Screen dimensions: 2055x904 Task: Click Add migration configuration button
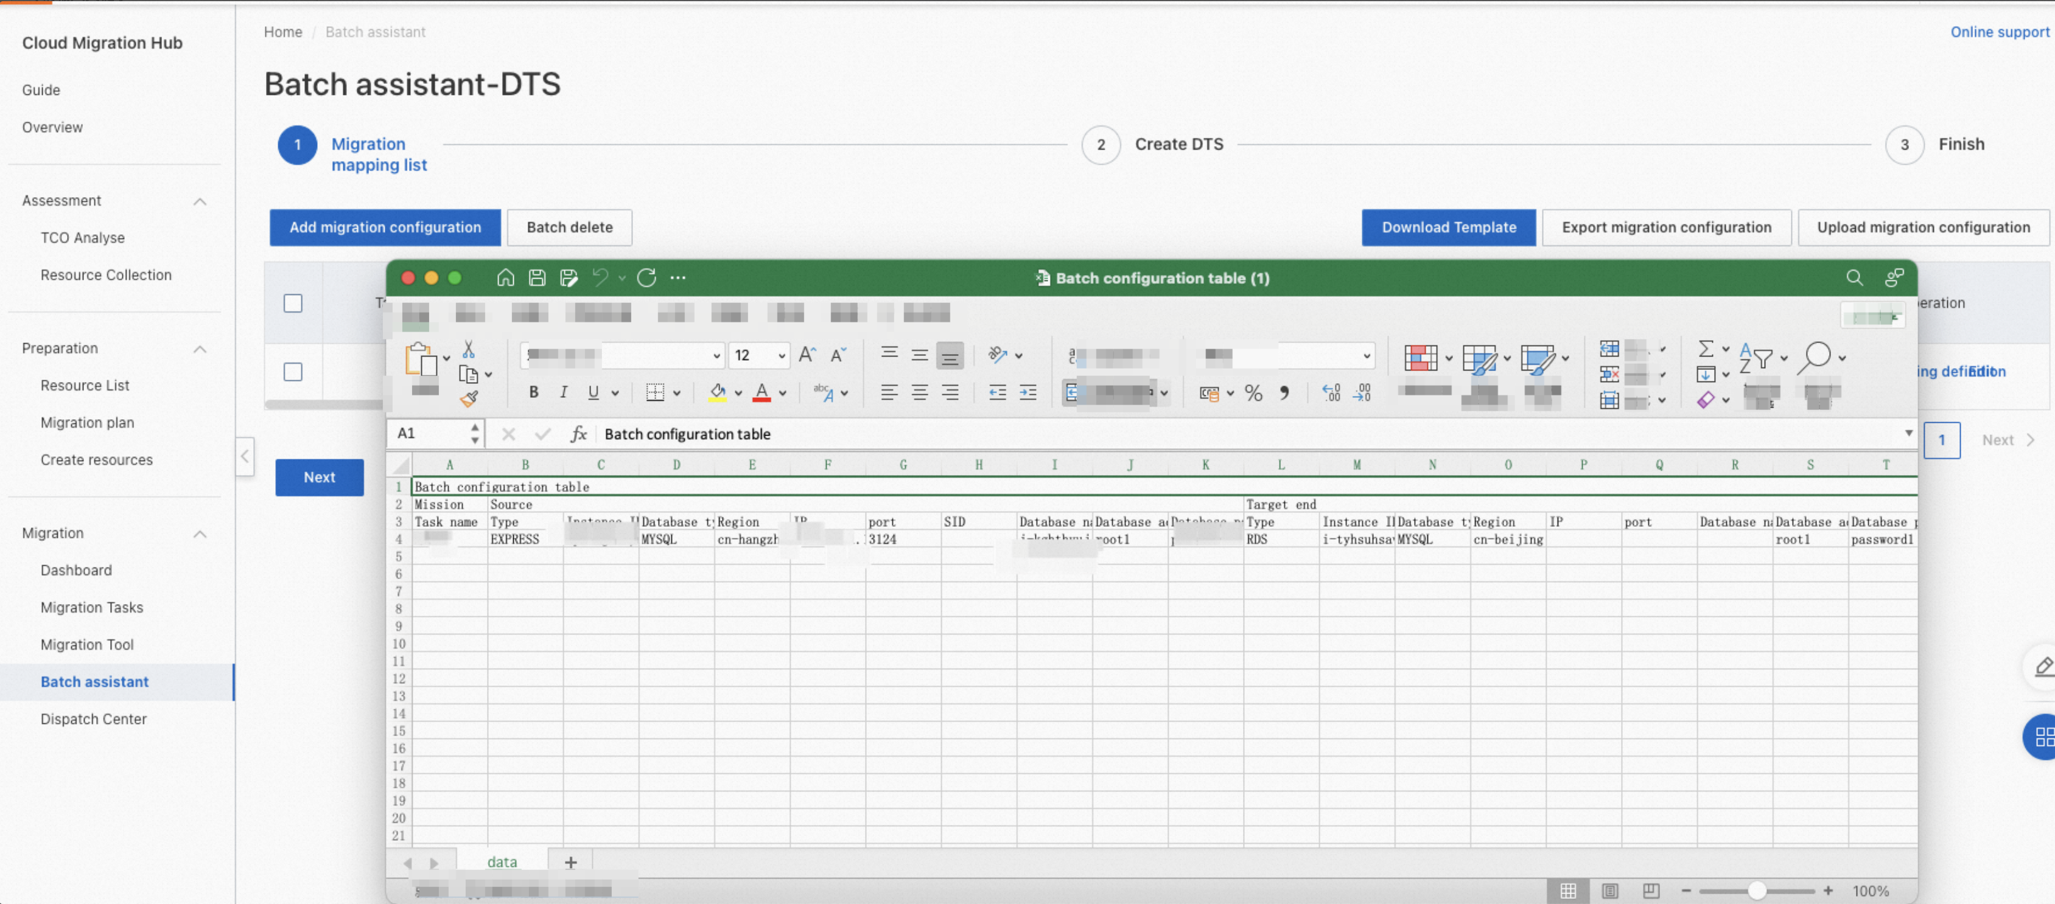[385, 227]
